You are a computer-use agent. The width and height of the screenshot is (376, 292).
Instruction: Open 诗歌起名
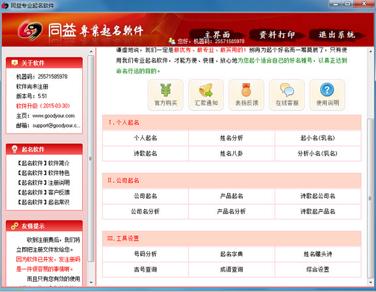[145, 153]
